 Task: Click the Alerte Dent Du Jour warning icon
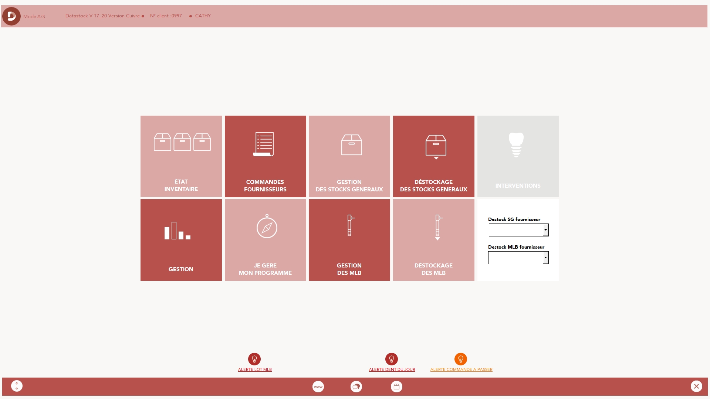pos(392,359)
